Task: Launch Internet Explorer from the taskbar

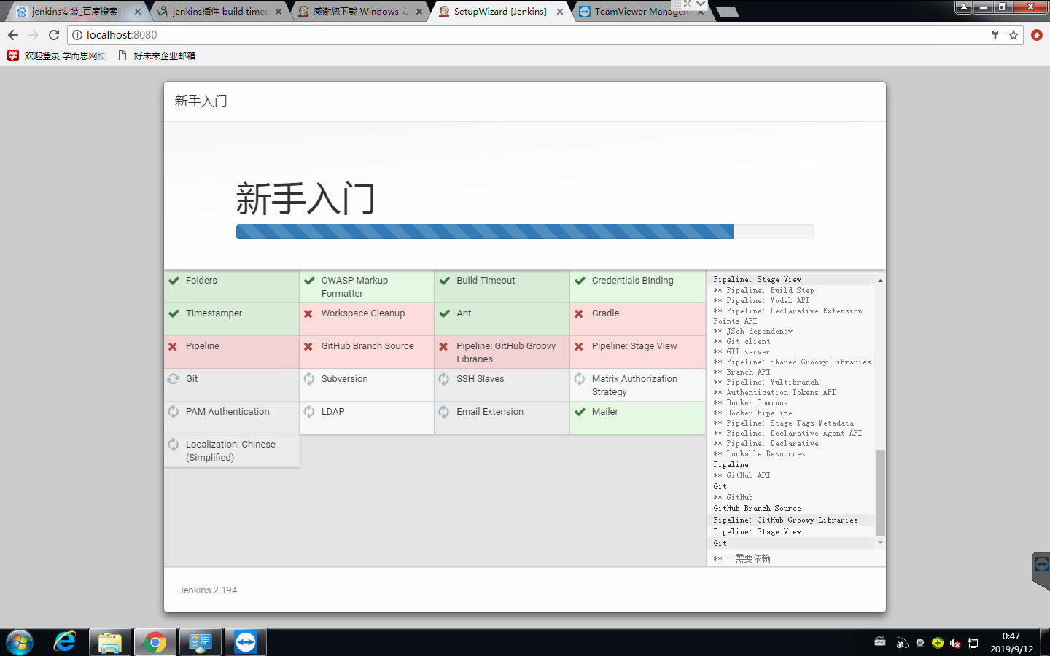Action: tap(65, 642)
